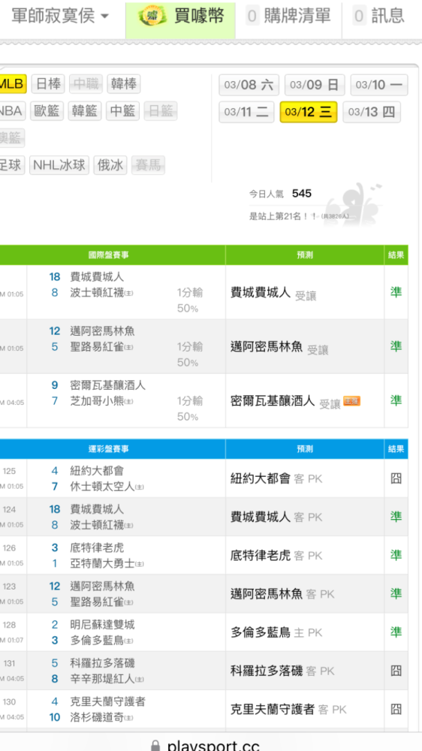The height and width of the screenshot is (751, 422).
Task: Click the lock icon beside playsport.cc
Action: (x=155, y=745)
